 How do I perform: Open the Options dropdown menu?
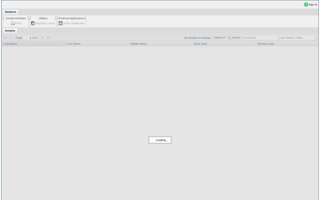(219, 37)
